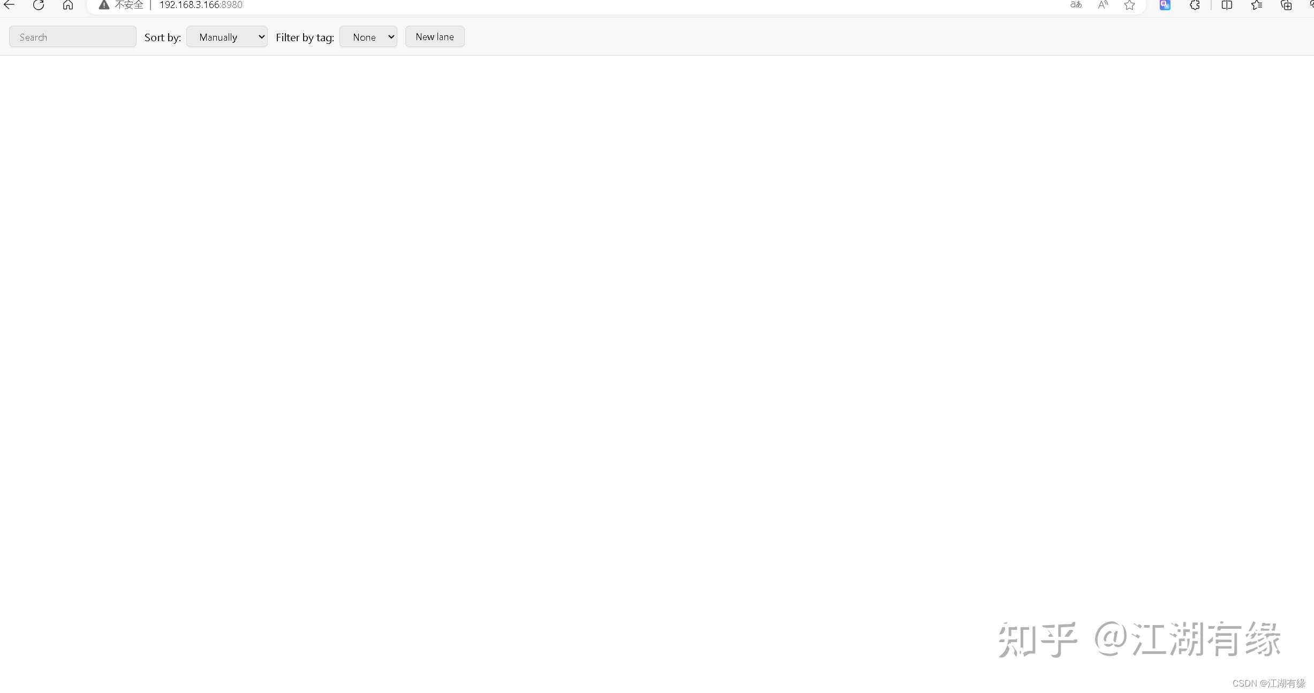The width and height of the screenshot is (1314, 693).
Task: Click the 不安全 security label
Action: coord(129,5)
